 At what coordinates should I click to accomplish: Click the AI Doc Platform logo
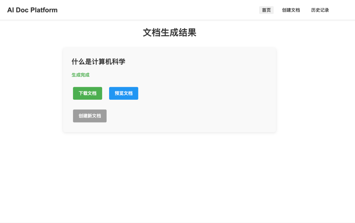[x=32, y=10]
